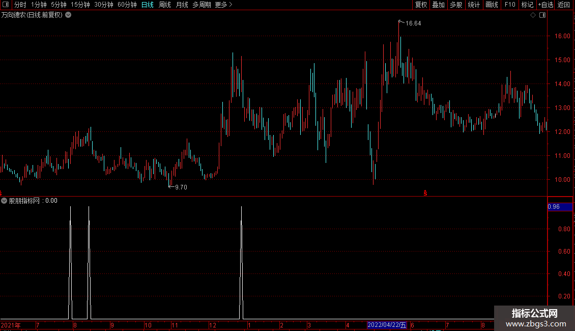Expand the 更多 periods menu
Screen dimensions: 575x331
click(224, 5)
